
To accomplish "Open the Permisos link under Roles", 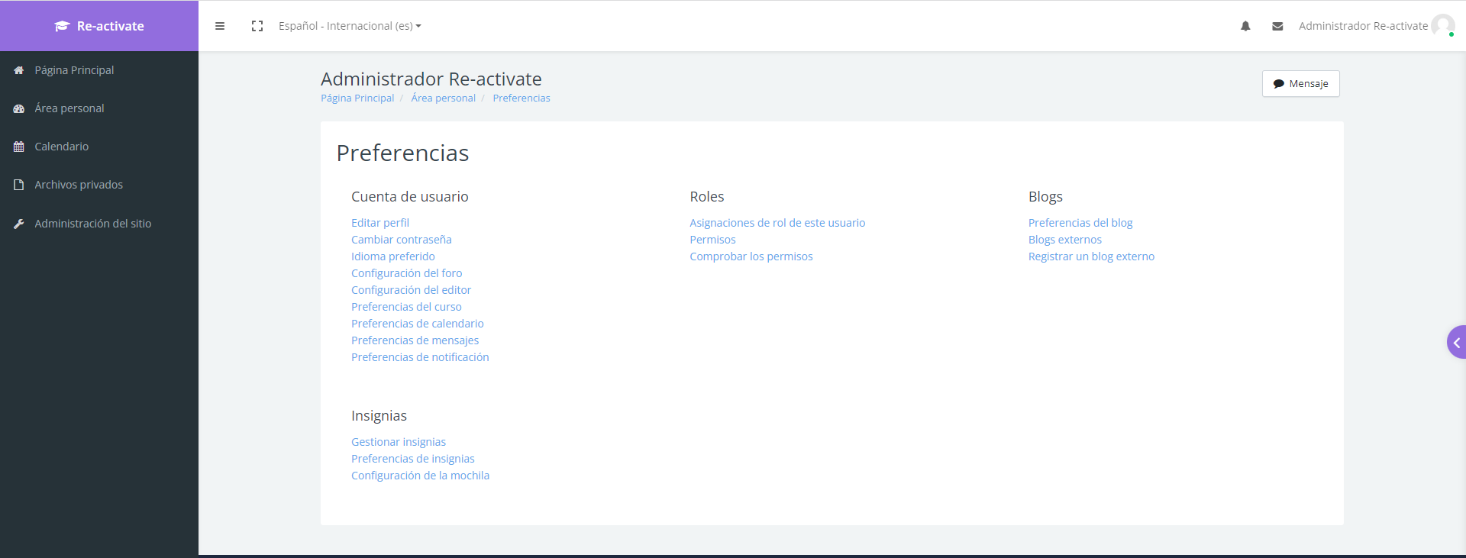I will [713, 240].
